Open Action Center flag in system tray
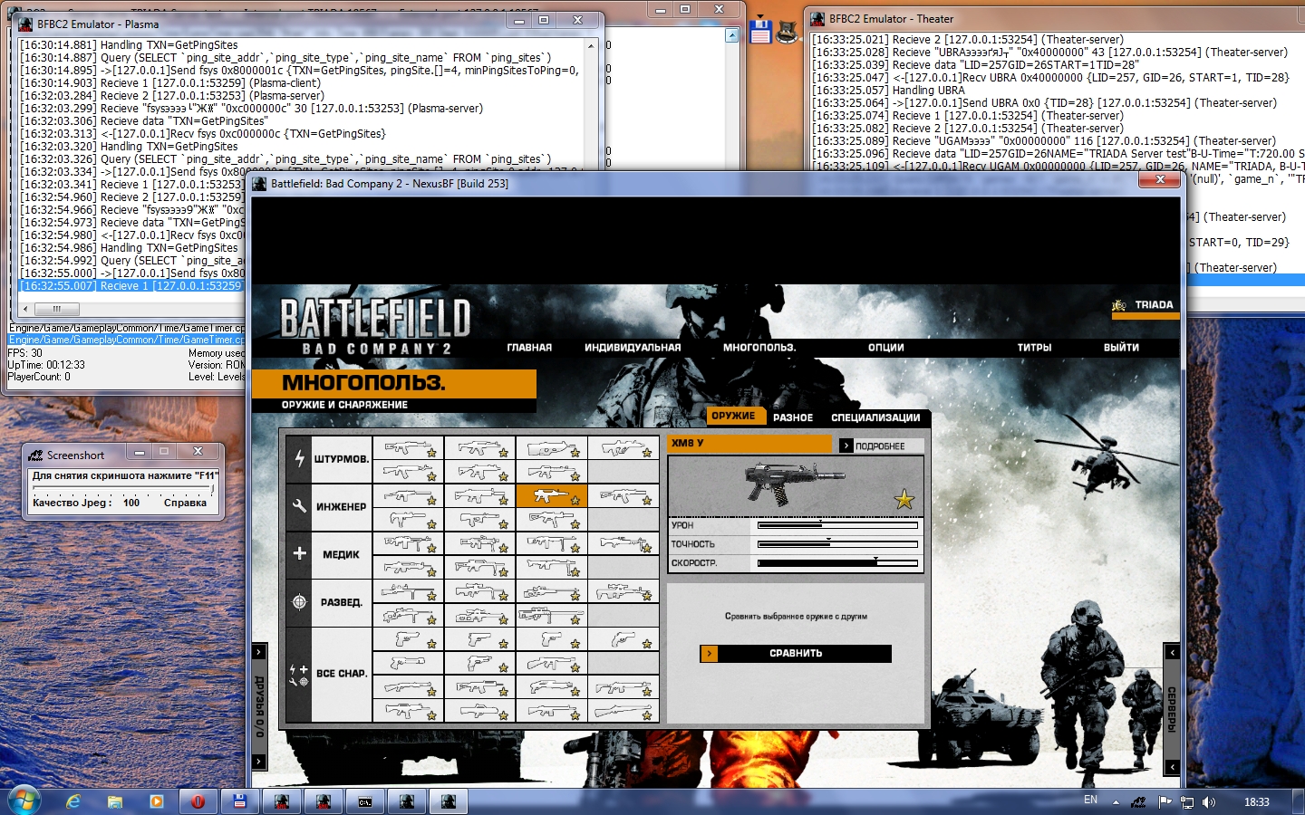Viewport: 1305px width, 815px height. coord(1165,802)
